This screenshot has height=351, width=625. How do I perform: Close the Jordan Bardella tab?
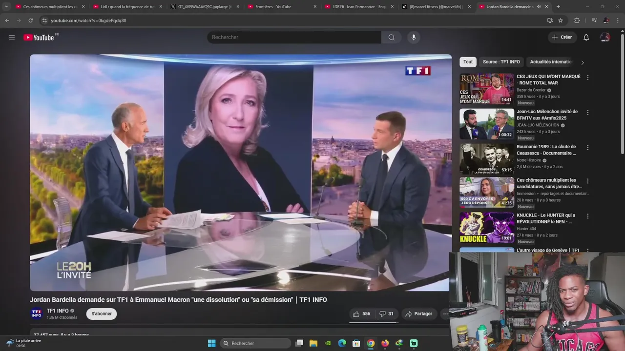[x=546, y=7]
